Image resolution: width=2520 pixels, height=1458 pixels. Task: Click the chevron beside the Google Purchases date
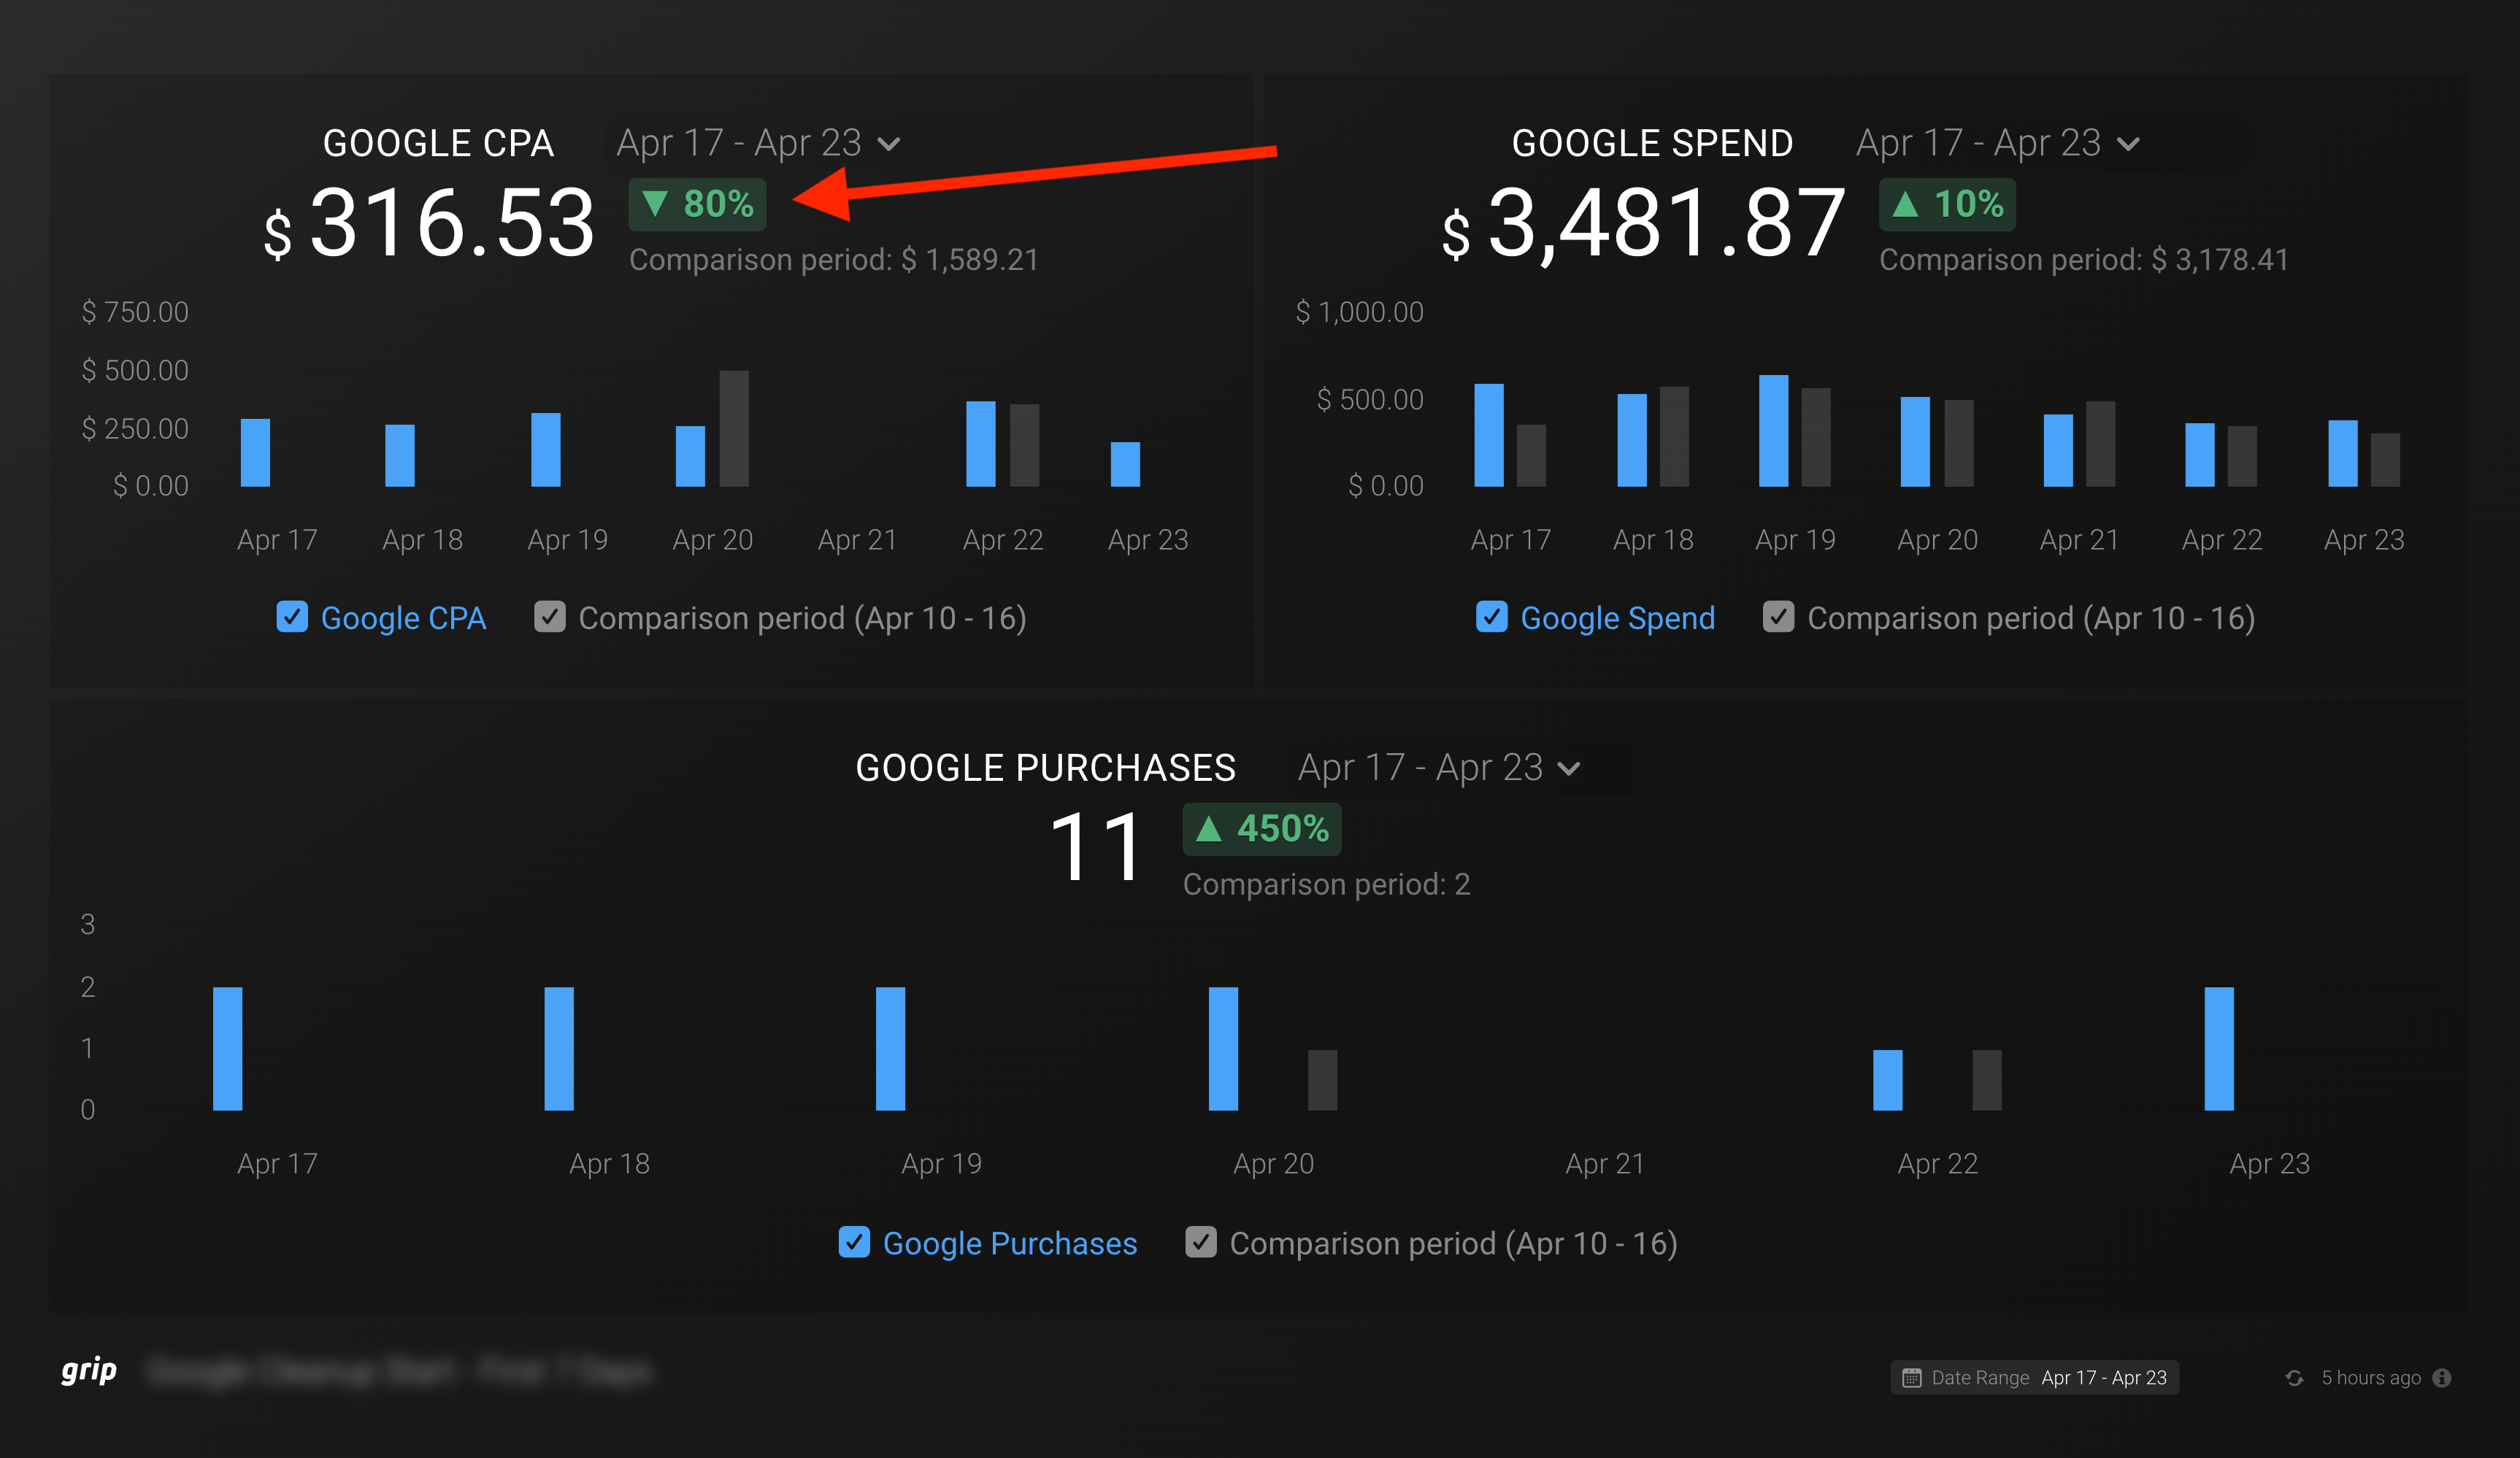1570,769
